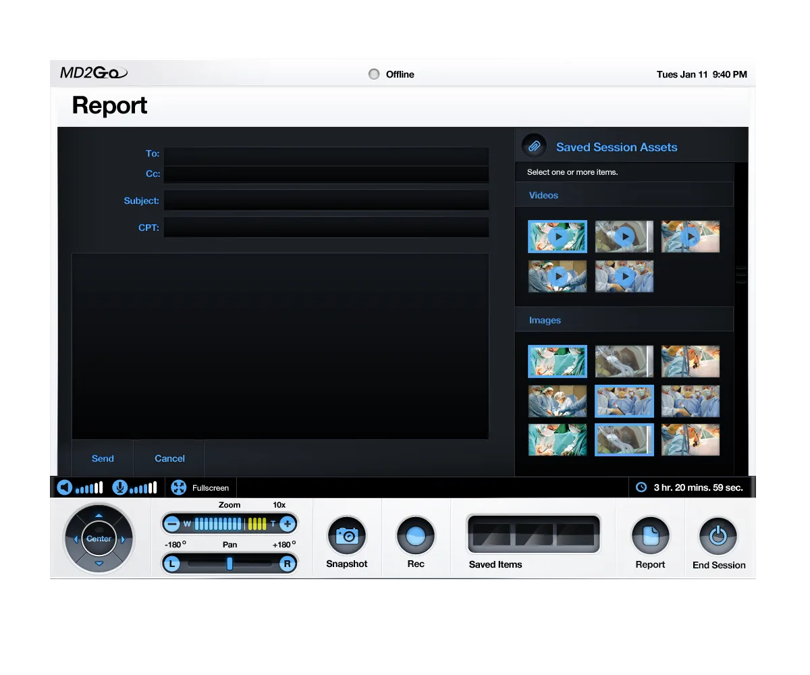This screenshot has height=675, width=810.
Task: Pan camera left with L button
Action: click(172, 564)
